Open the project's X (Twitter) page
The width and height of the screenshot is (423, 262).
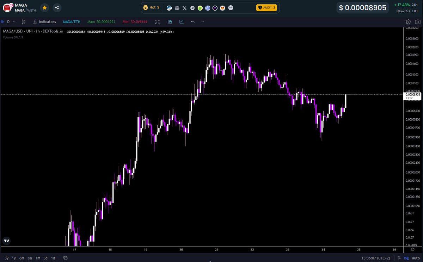185,8
